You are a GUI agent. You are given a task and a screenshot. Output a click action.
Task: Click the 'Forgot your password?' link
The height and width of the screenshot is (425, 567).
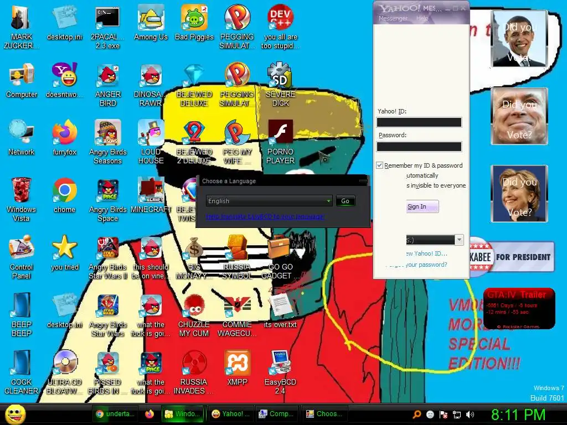pyautogui.click(x=416, y=265)
